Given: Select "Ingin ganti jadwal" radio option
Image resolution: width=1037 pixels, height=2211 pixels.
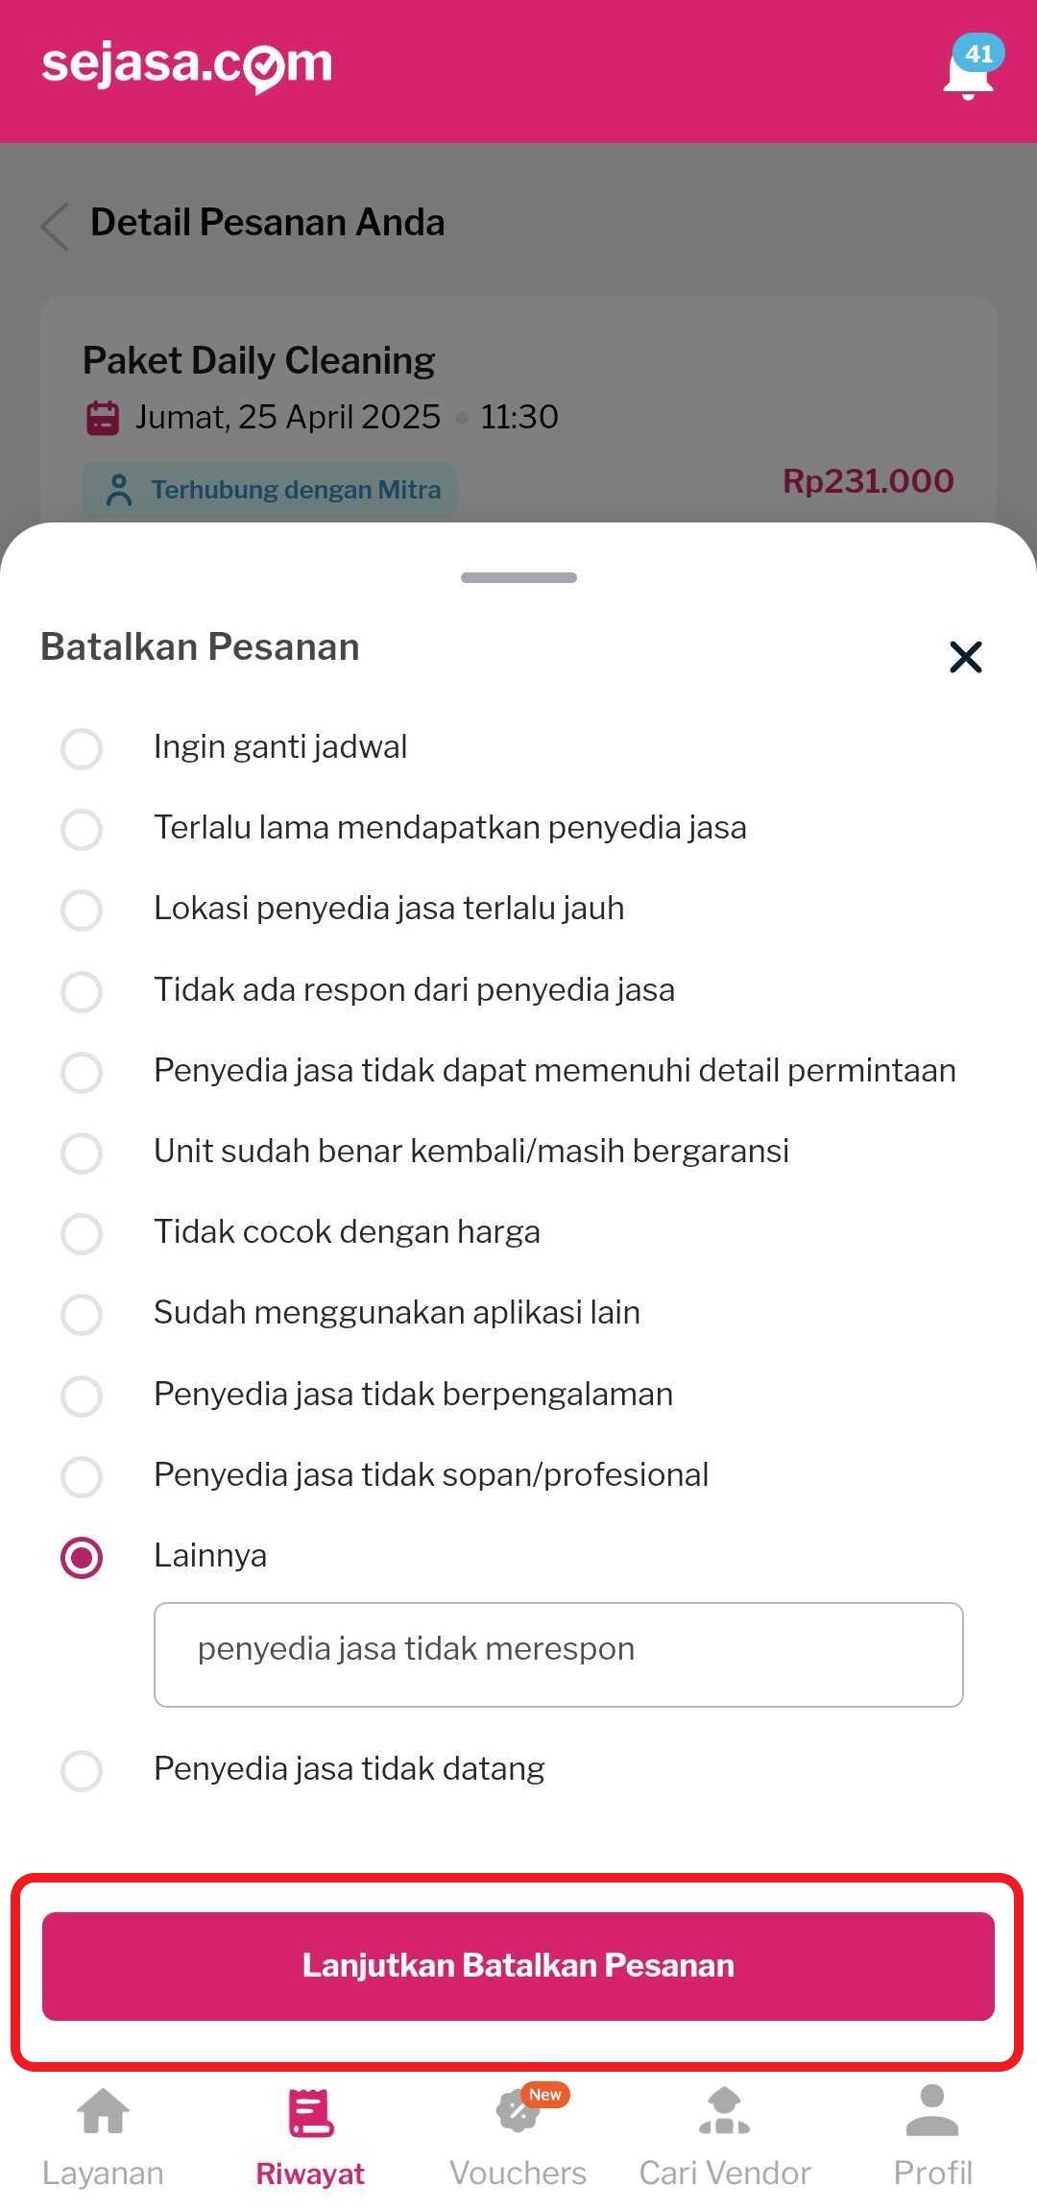Looking at the screenshot, I should click(82, 748).
